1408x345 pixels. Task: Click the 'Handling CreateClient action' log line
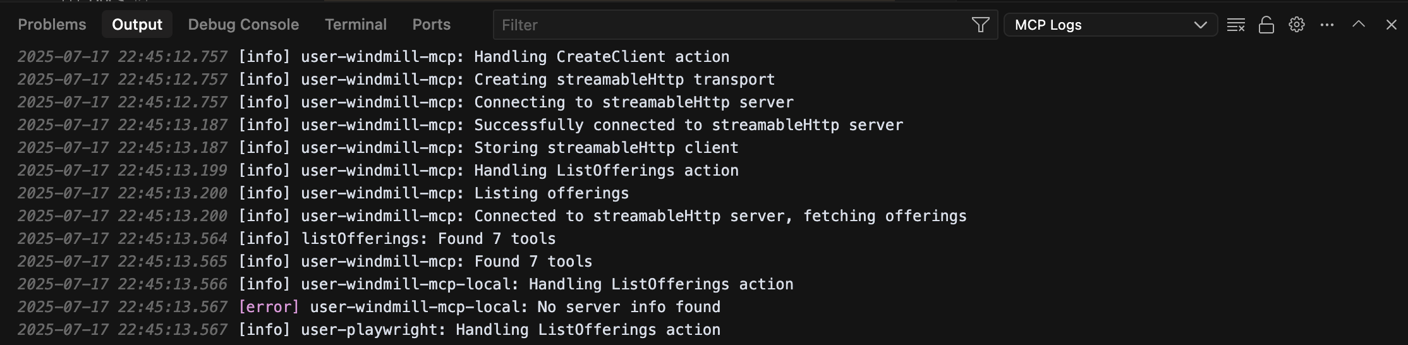click(373, 57)
